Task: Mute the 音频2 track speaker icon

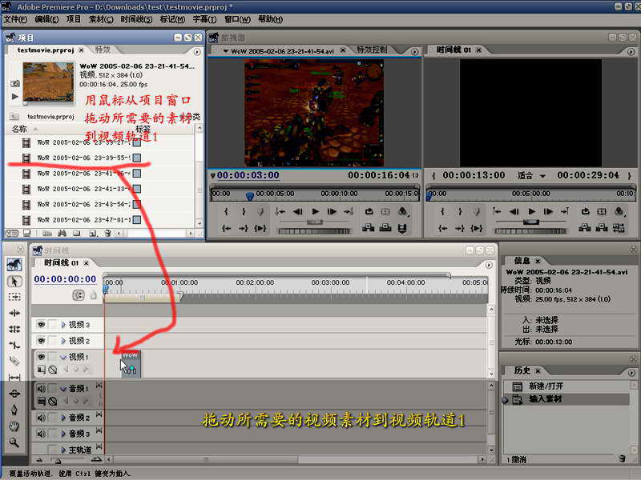Action: pos(41,418)
